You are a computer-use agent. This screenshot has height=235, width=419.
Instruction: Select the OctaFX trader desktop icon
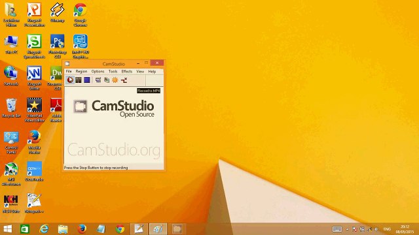pos(35,171)
